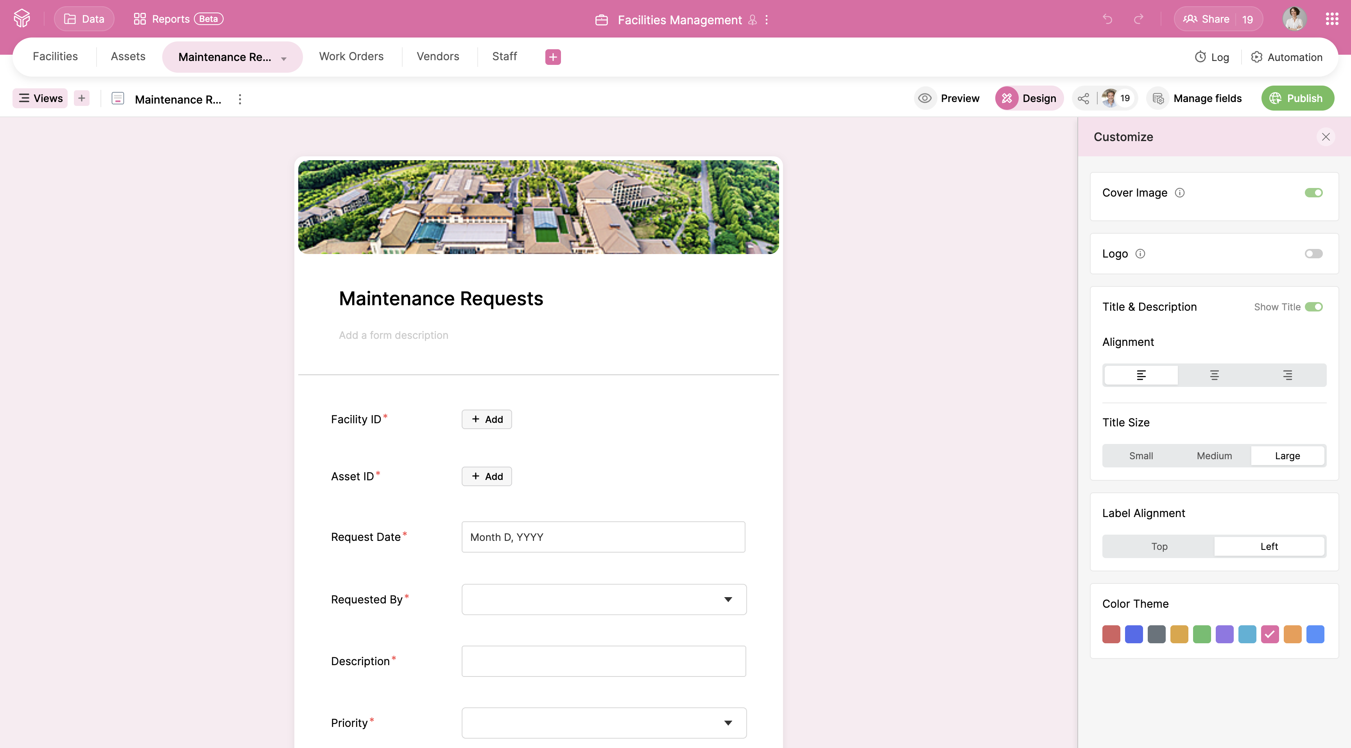Viewport: 1351px width, 748px height.
Task: Turn off the Show Title toggle
Action: tap(1313, 307)
